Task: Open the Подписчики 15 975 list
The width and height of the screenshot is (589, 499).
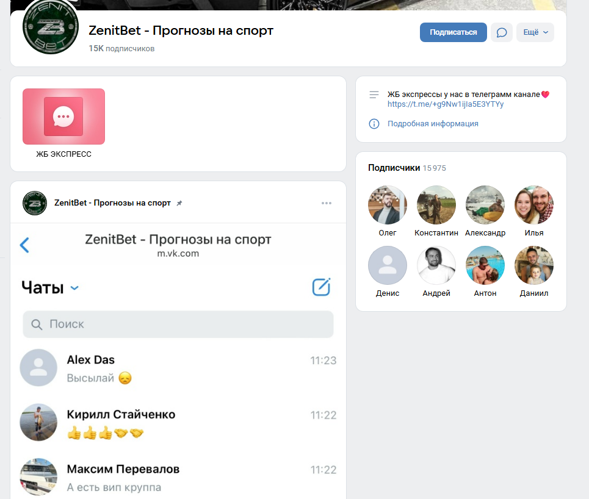Action: coord(407,168)
